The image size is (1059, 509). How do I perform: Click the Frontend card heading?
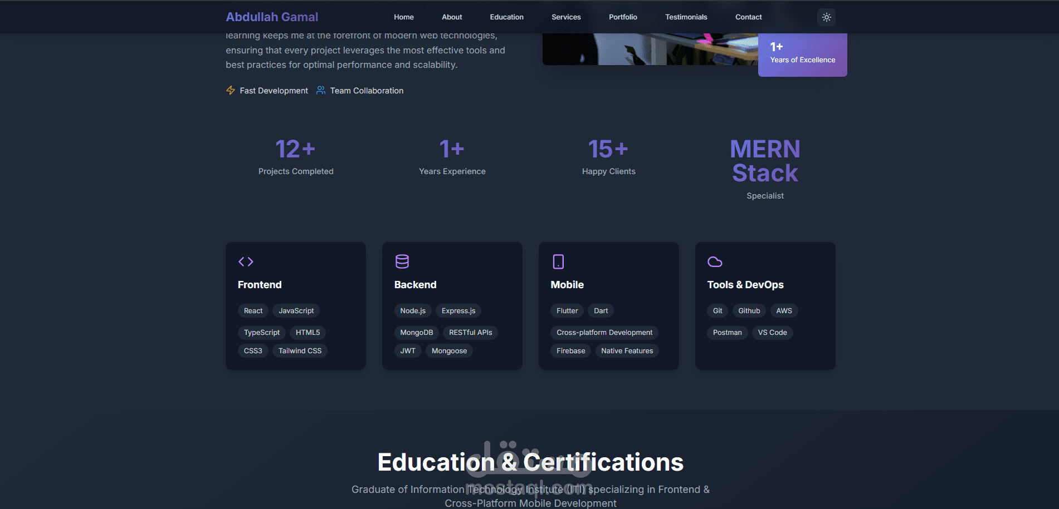click(x=260, y=285)
